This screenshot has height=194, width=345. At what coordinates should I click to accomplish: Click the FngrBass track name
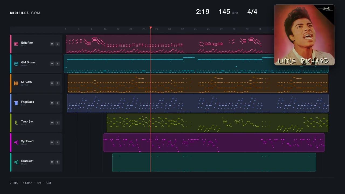tap(27, 102)
